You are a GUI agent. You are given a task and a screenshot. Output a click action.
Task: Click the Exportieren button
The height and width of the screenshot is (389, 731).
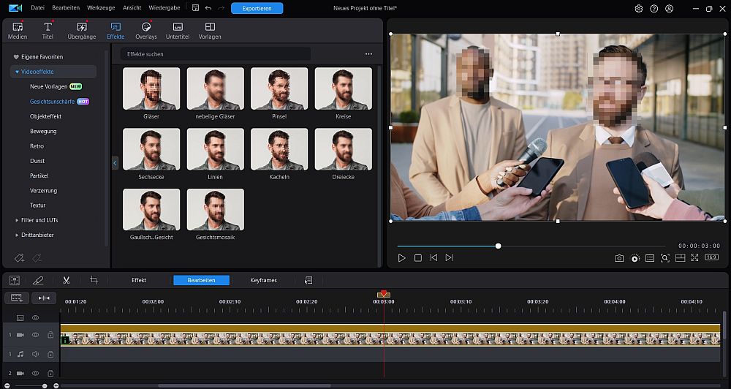(257, 8)
